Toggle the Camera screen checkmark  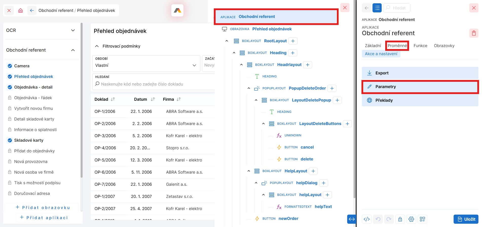coord(10,66)
